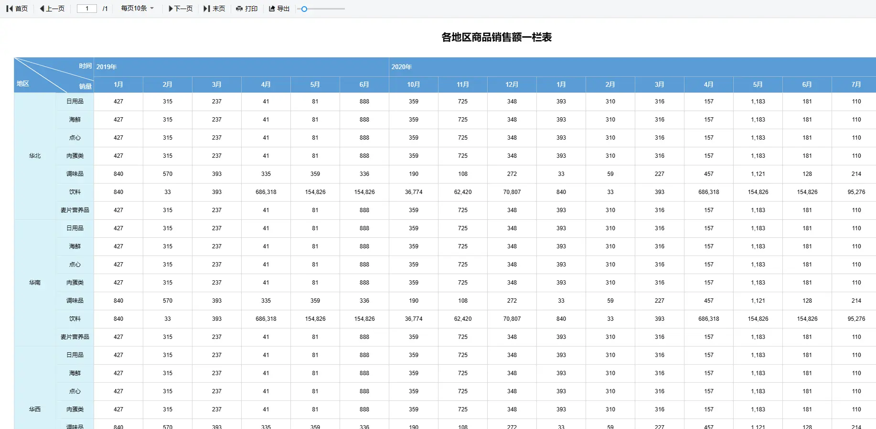Export the report with 导出

(x=279, y=9)
